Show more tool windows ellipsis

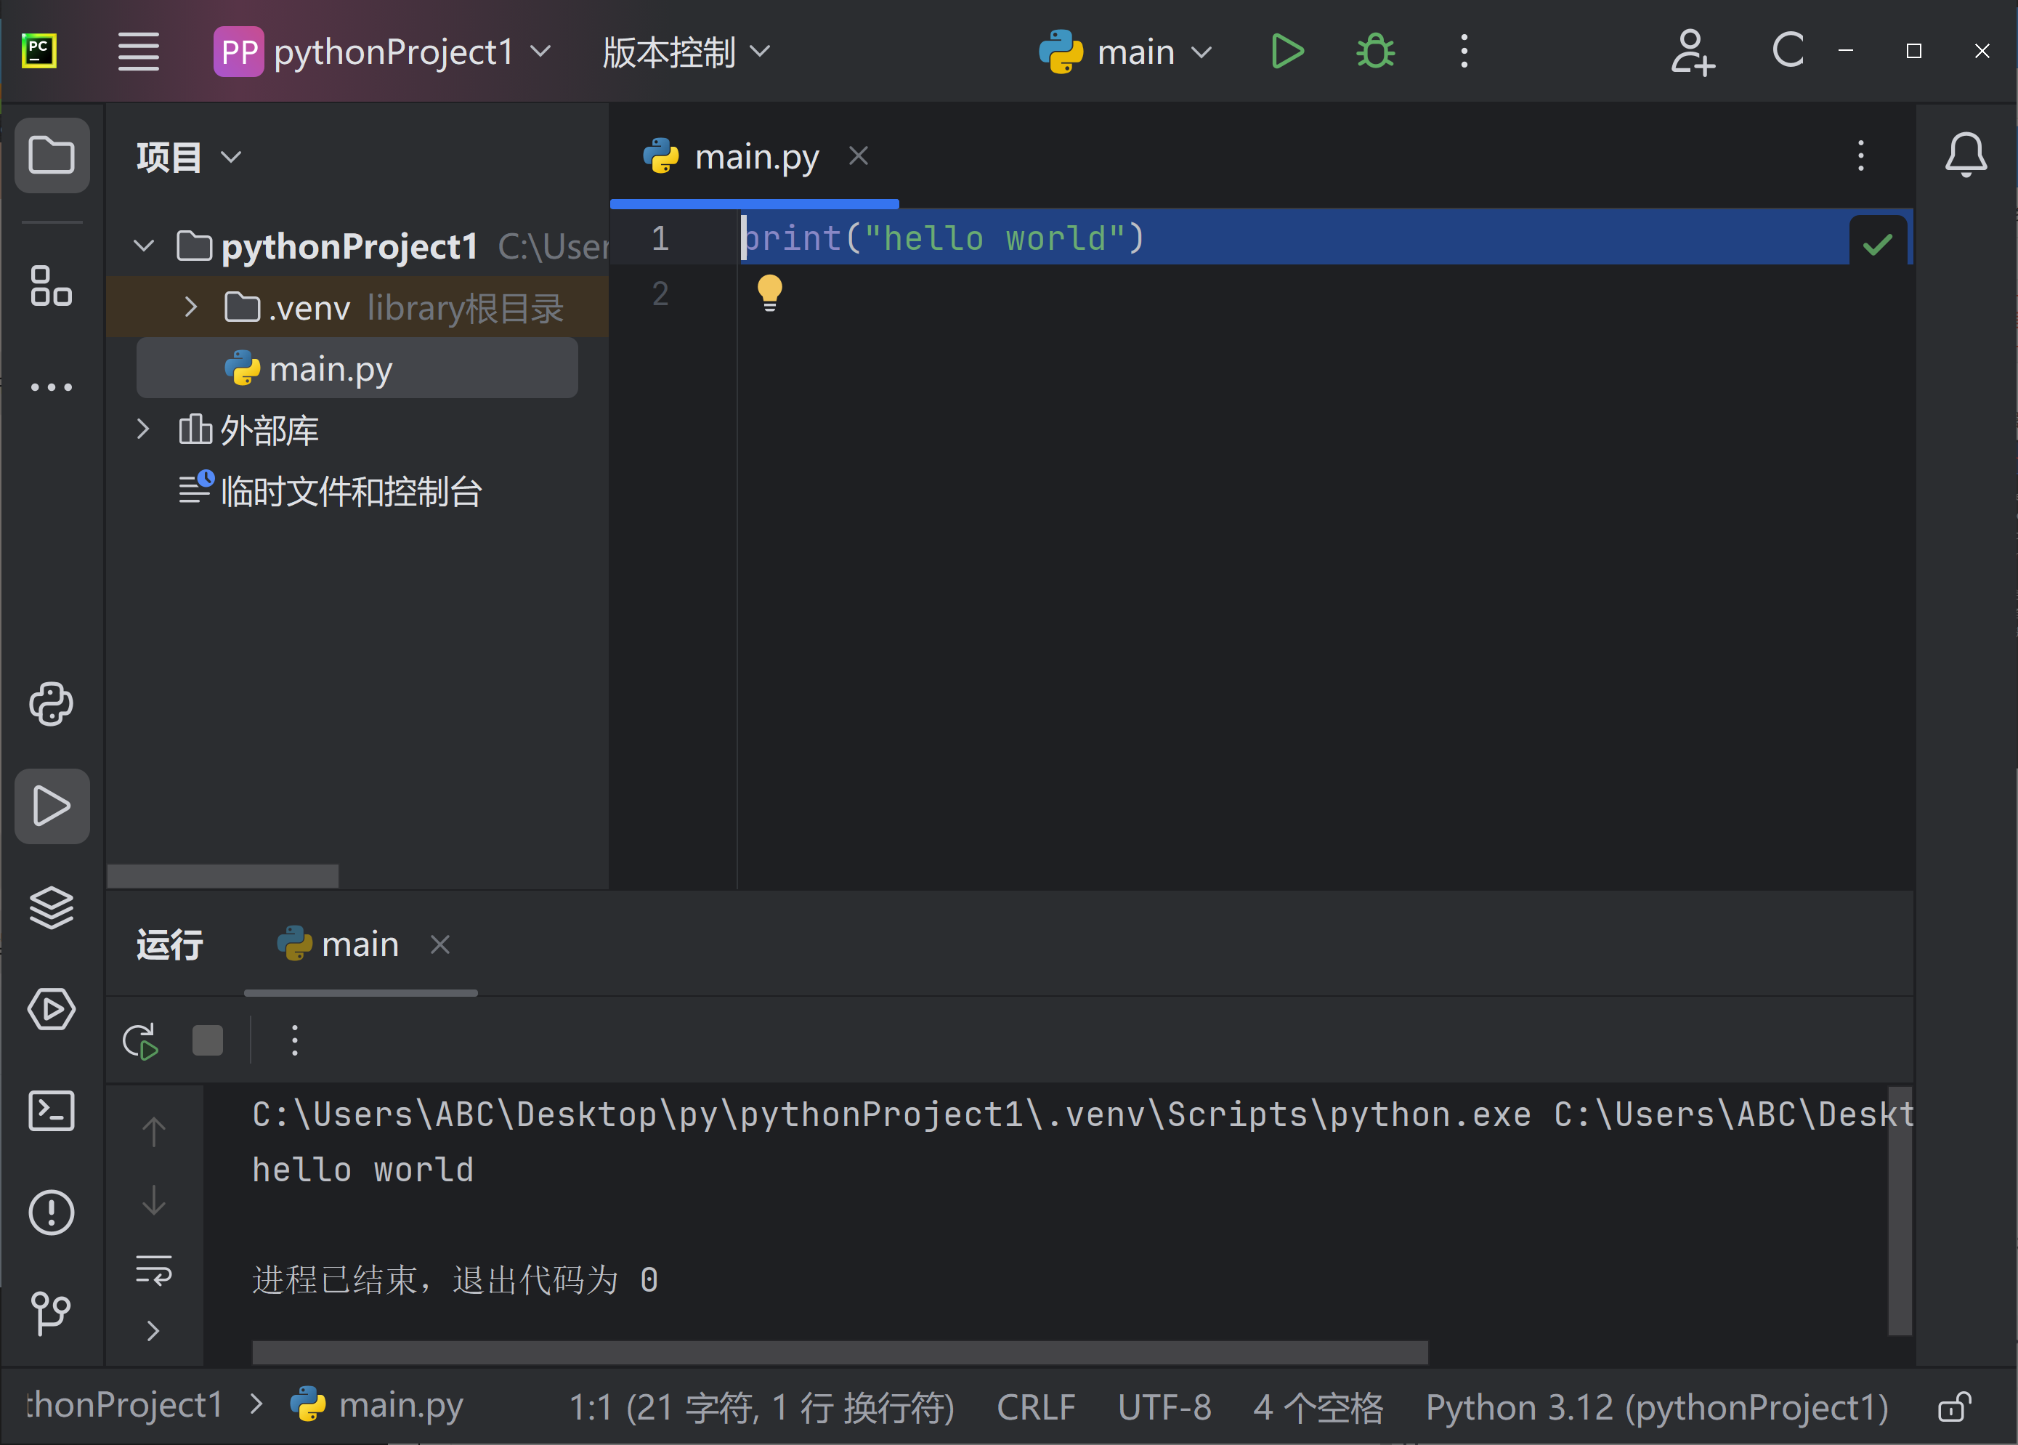click(52, 387)
